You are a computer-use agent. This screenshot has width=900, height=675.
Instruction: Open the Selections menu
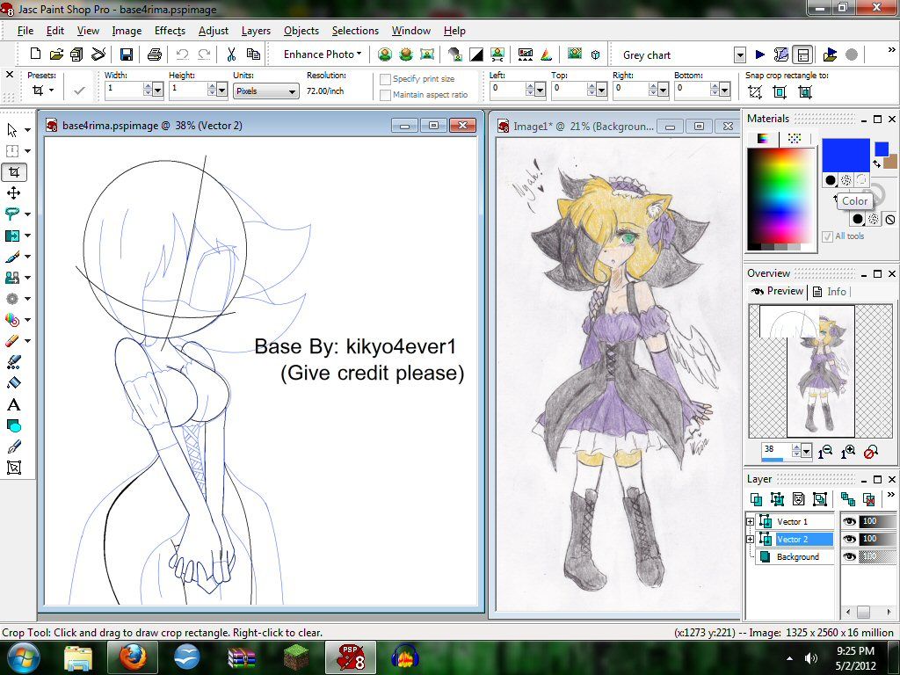click(x=355, y=31)
